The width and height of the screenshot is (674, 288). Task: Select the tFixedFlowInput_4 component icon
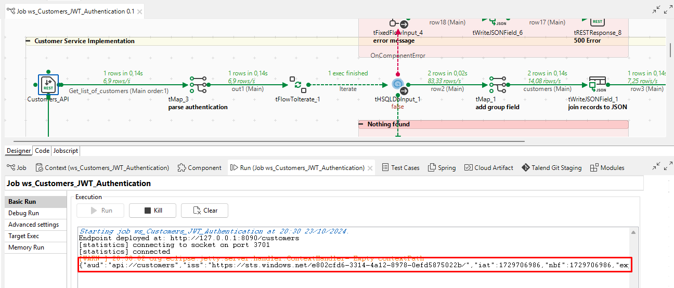398,23
